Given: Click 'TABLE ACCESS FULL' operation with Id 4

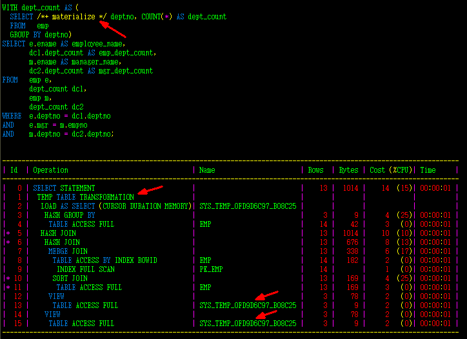Looking at the screenshot, I should pos(82,224).
